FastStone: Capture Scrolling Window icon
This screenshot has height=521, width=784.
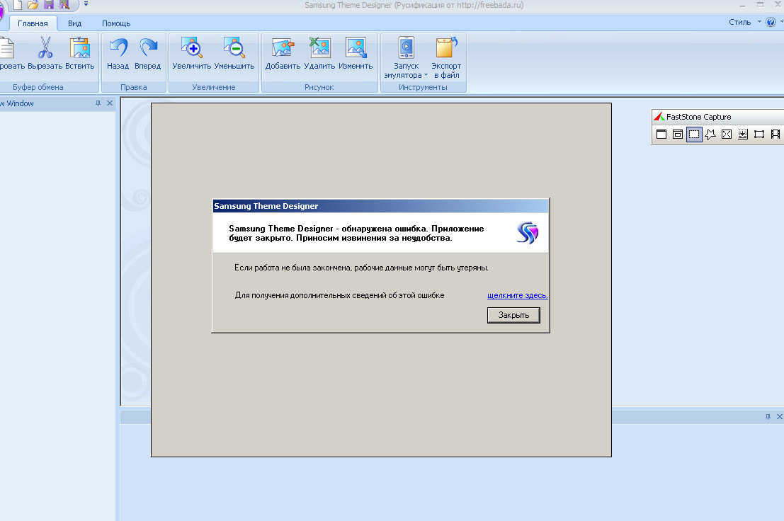pyautogui.click(x=743, y=134)
